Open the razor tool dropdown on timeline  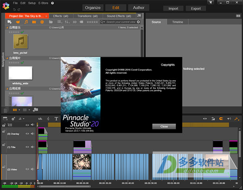click(x=21, y=119)
